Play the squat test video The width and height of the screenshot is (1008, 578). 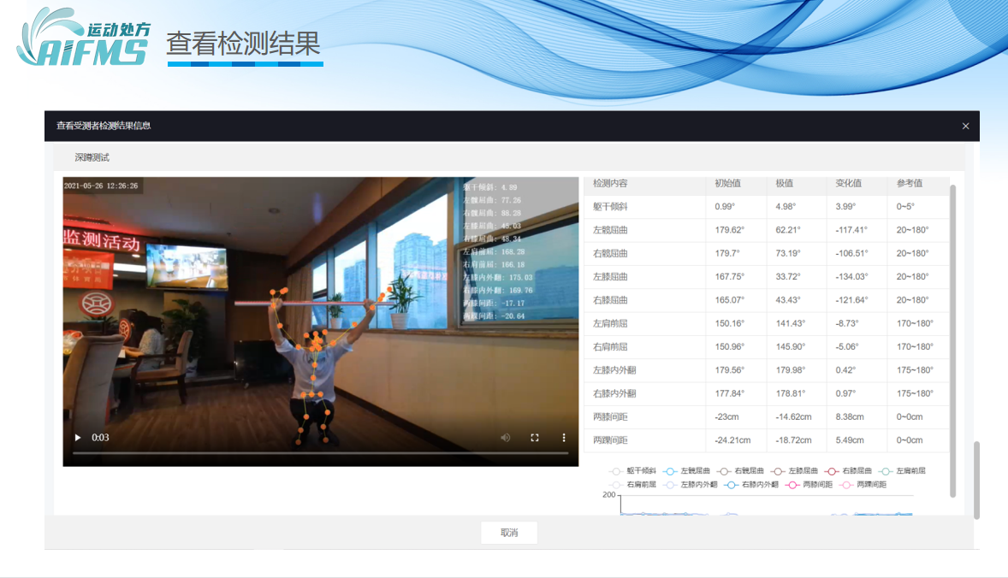(x=78, y=438)
